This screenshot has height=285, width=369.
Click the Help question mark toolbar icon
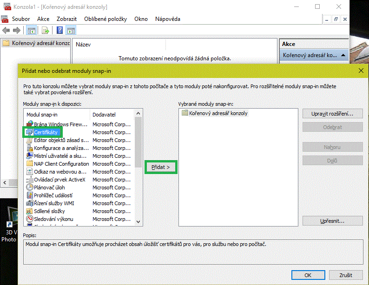coord(59,31)
